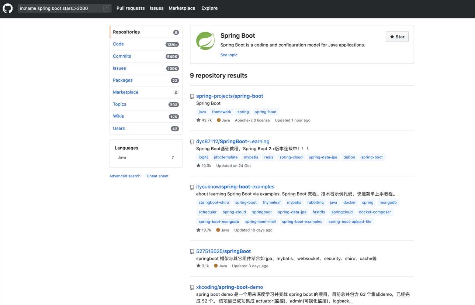Open dyc87112/SpringBoot-Learning repository

pyautogui.click(x=233, y=141)
